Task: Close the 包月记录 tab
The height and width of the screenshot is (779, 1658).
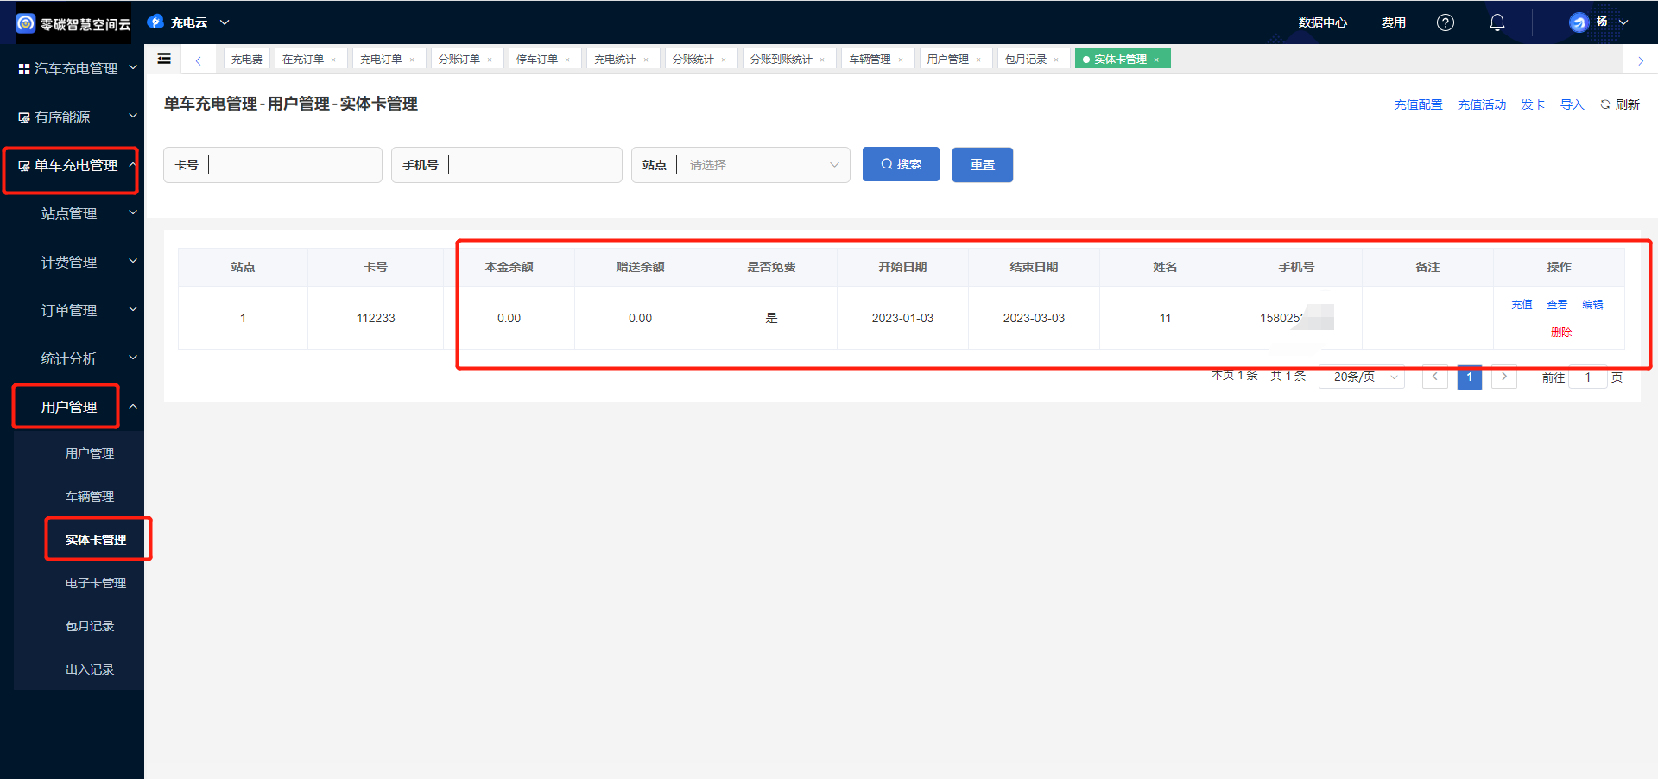Action: click(1056, 60)
